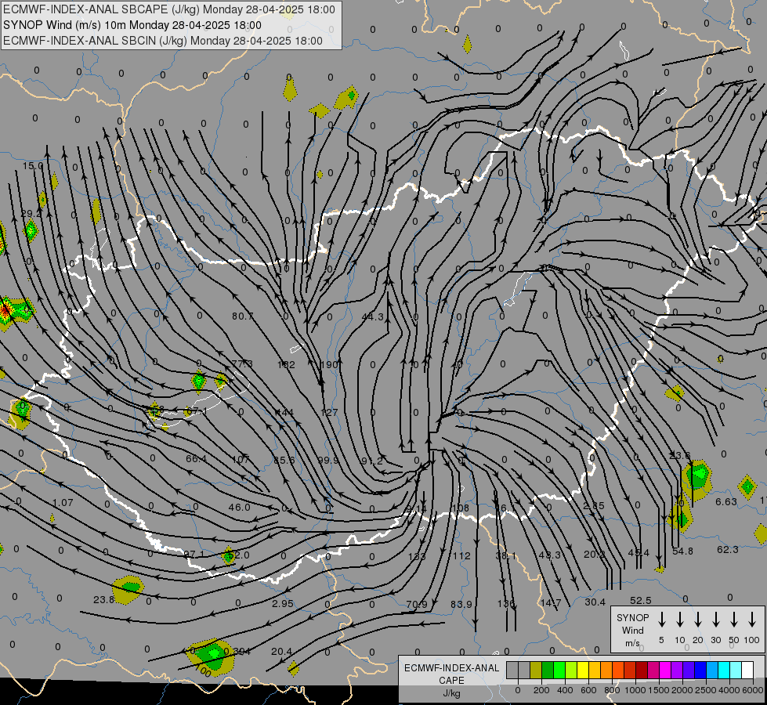The height and width of the screenshot is (705, 767).
Task: Click the map value 1.07
Action: click(x=63, y=502)
